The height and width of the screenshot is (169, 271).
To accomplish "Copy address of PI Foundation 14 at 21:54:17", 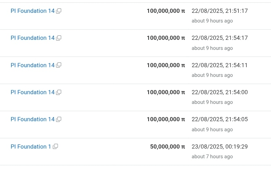I will point(59,38).
